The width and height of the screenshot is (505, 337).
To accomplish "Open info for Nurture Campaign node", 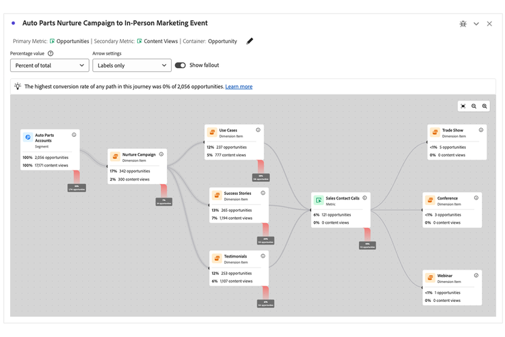I will [162, 154].
